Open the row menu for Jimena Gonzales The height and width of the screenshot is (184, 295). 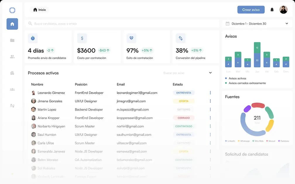[210, 101]
